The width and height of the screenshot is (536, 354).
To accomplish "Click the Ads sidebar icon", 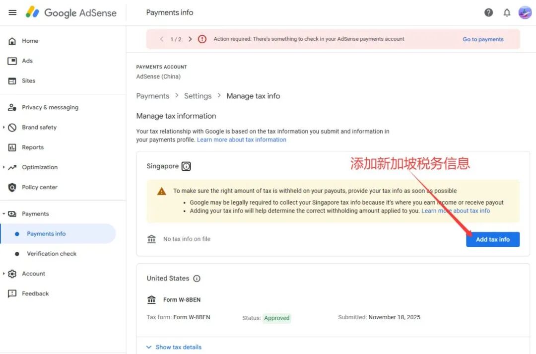I will click(x=12, y=61).
